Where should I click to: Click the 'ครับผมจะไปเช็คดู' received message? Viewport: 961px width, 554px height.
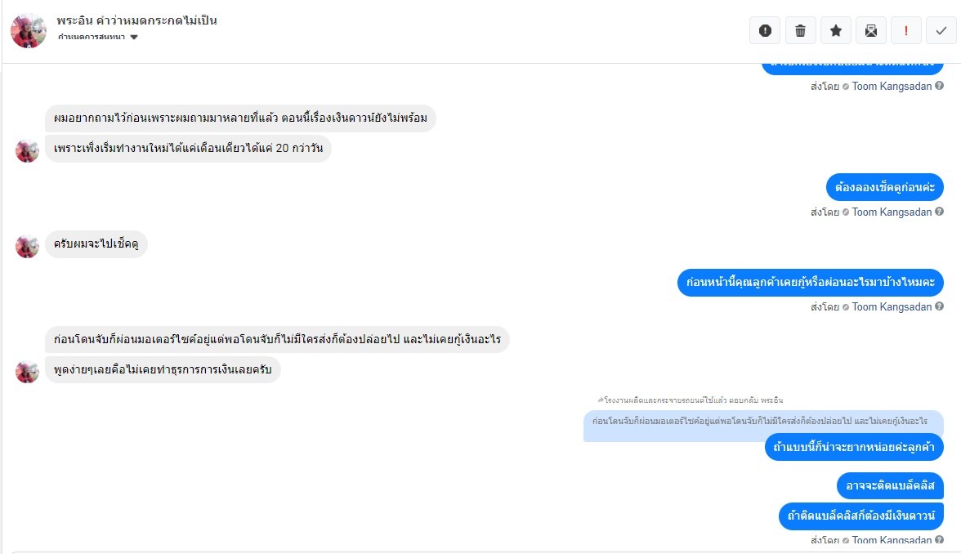[x=96, y=244]
